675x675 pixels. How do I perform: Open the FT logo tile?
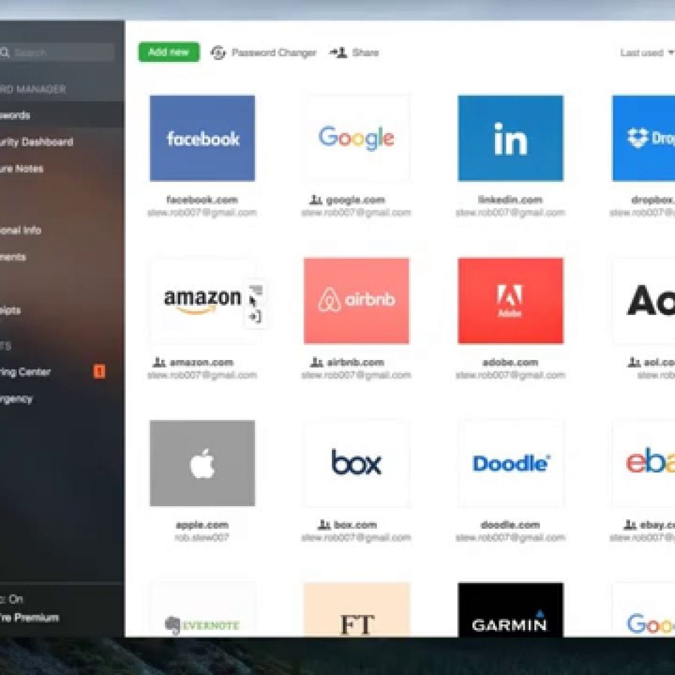click(x=357, y=610)
